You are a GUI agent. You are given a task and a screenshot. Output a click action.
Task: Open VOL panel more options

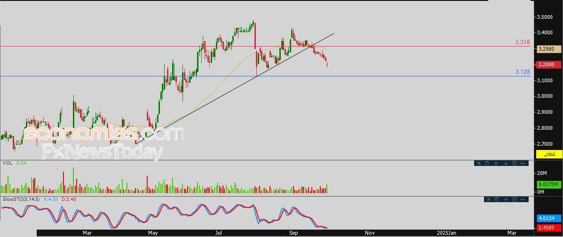pyautogui.click(x=523, y=163)
